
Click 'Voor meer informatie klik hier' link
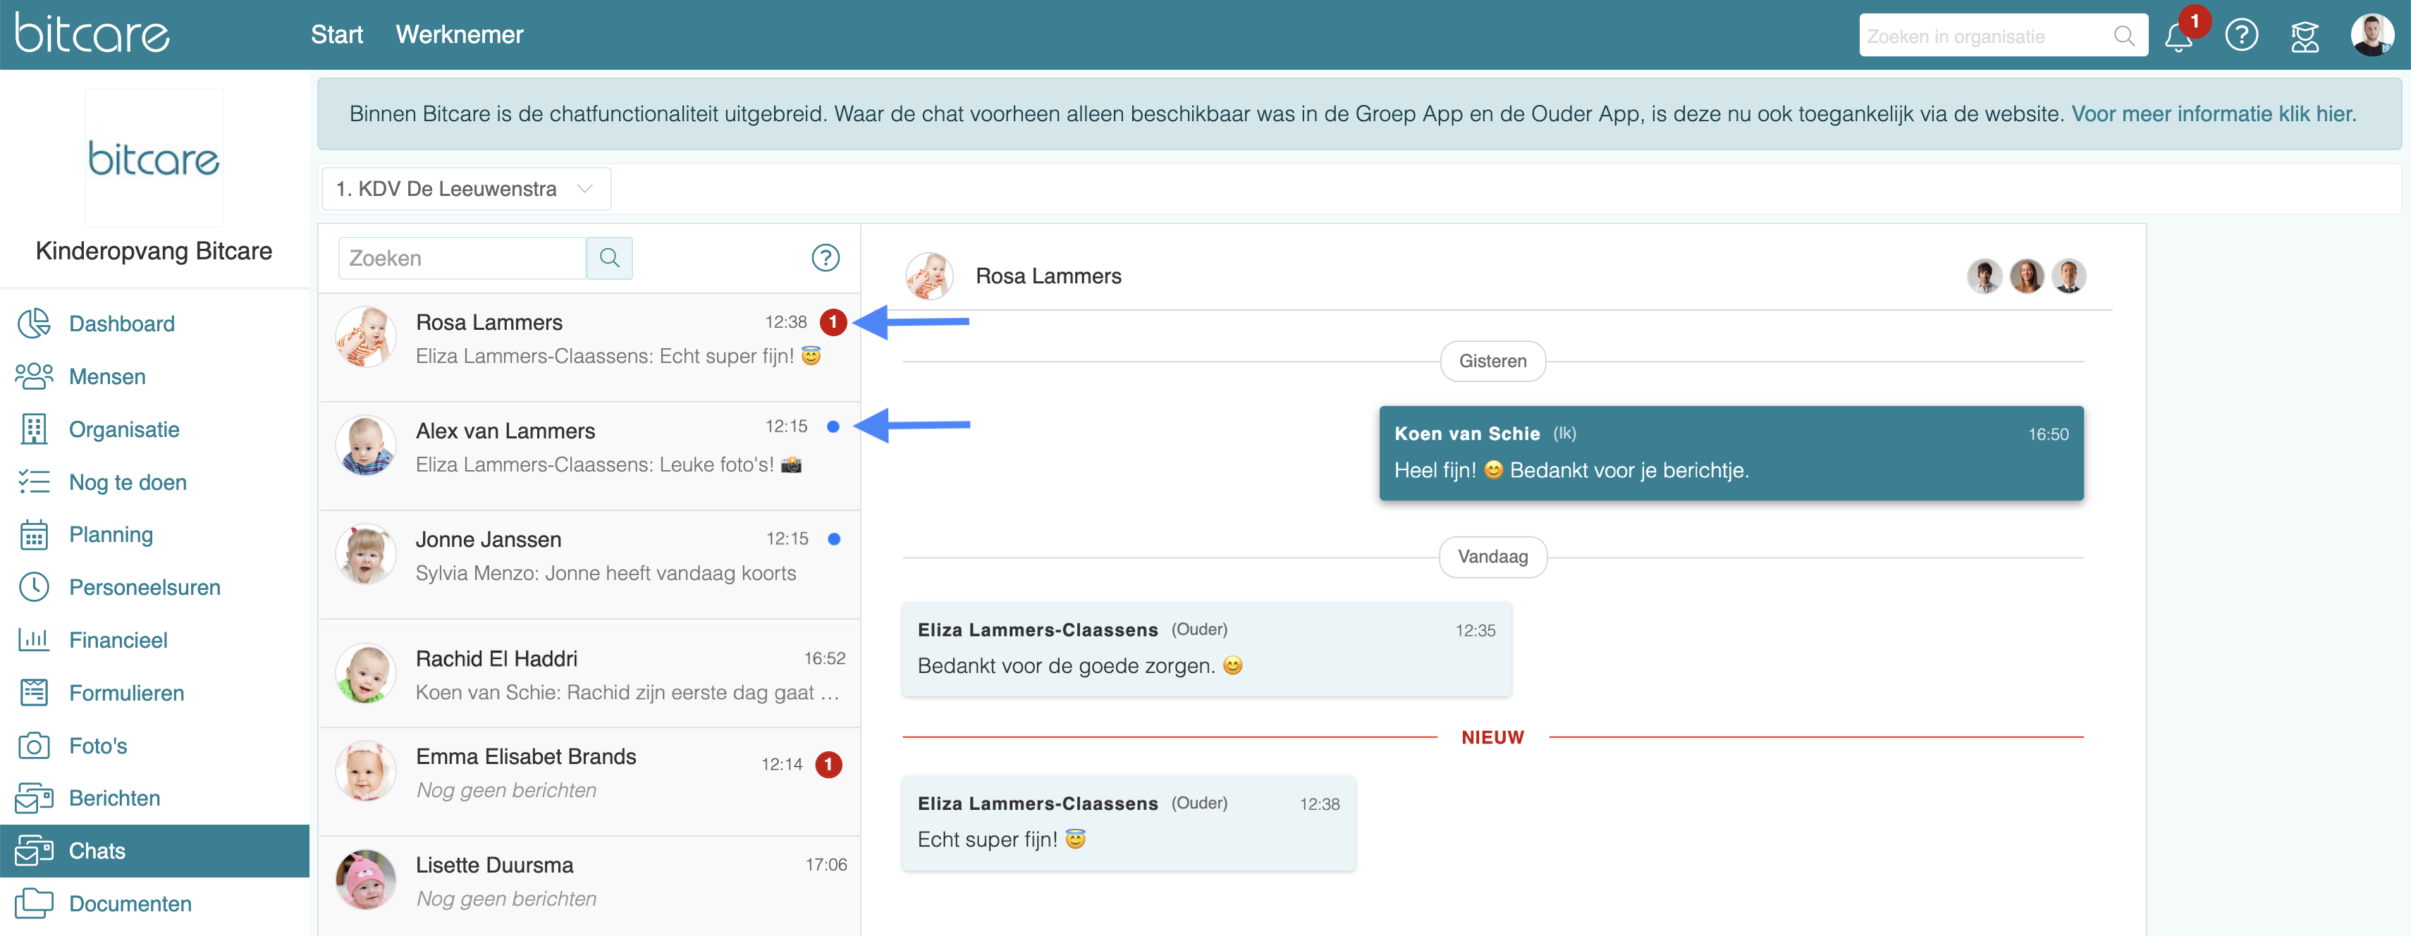pos(2213,114)
